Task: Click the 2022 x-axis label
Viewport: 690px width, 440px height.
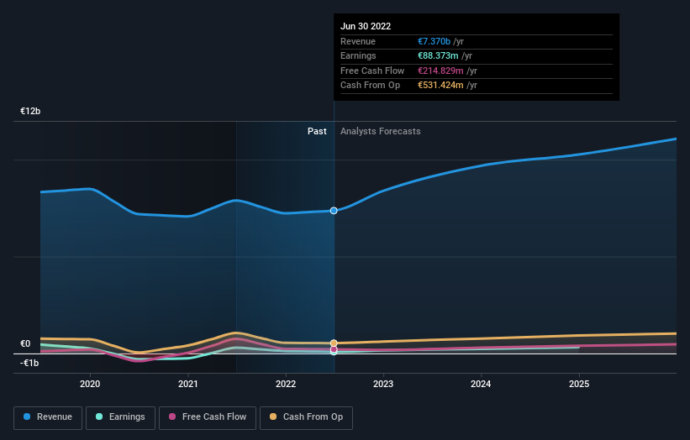Action: pos(286,384)
